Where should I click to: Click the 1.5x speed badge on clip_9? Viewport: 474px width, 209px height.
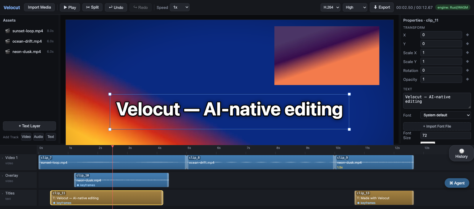(340, 168)
